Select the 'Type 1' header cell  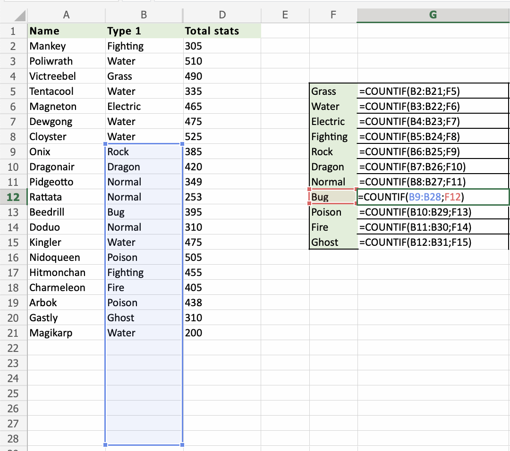coord(144,31)
